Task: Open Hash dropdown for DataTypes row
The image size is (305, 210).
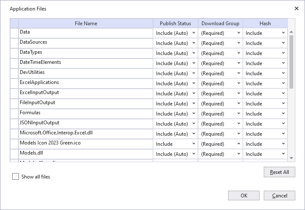Action: pyautogui.click(x=265, y=53)
